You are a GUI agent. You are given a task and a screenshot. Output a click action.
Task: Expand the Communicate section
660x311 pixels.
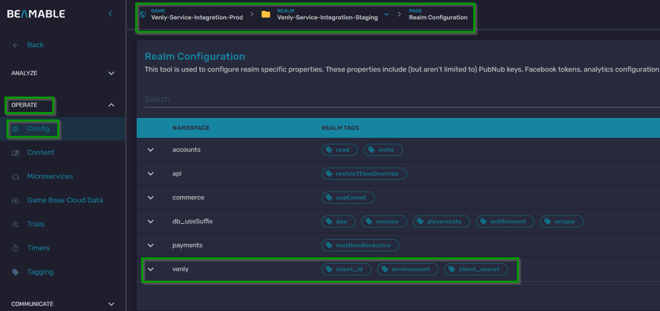click(x=111, y=304)
